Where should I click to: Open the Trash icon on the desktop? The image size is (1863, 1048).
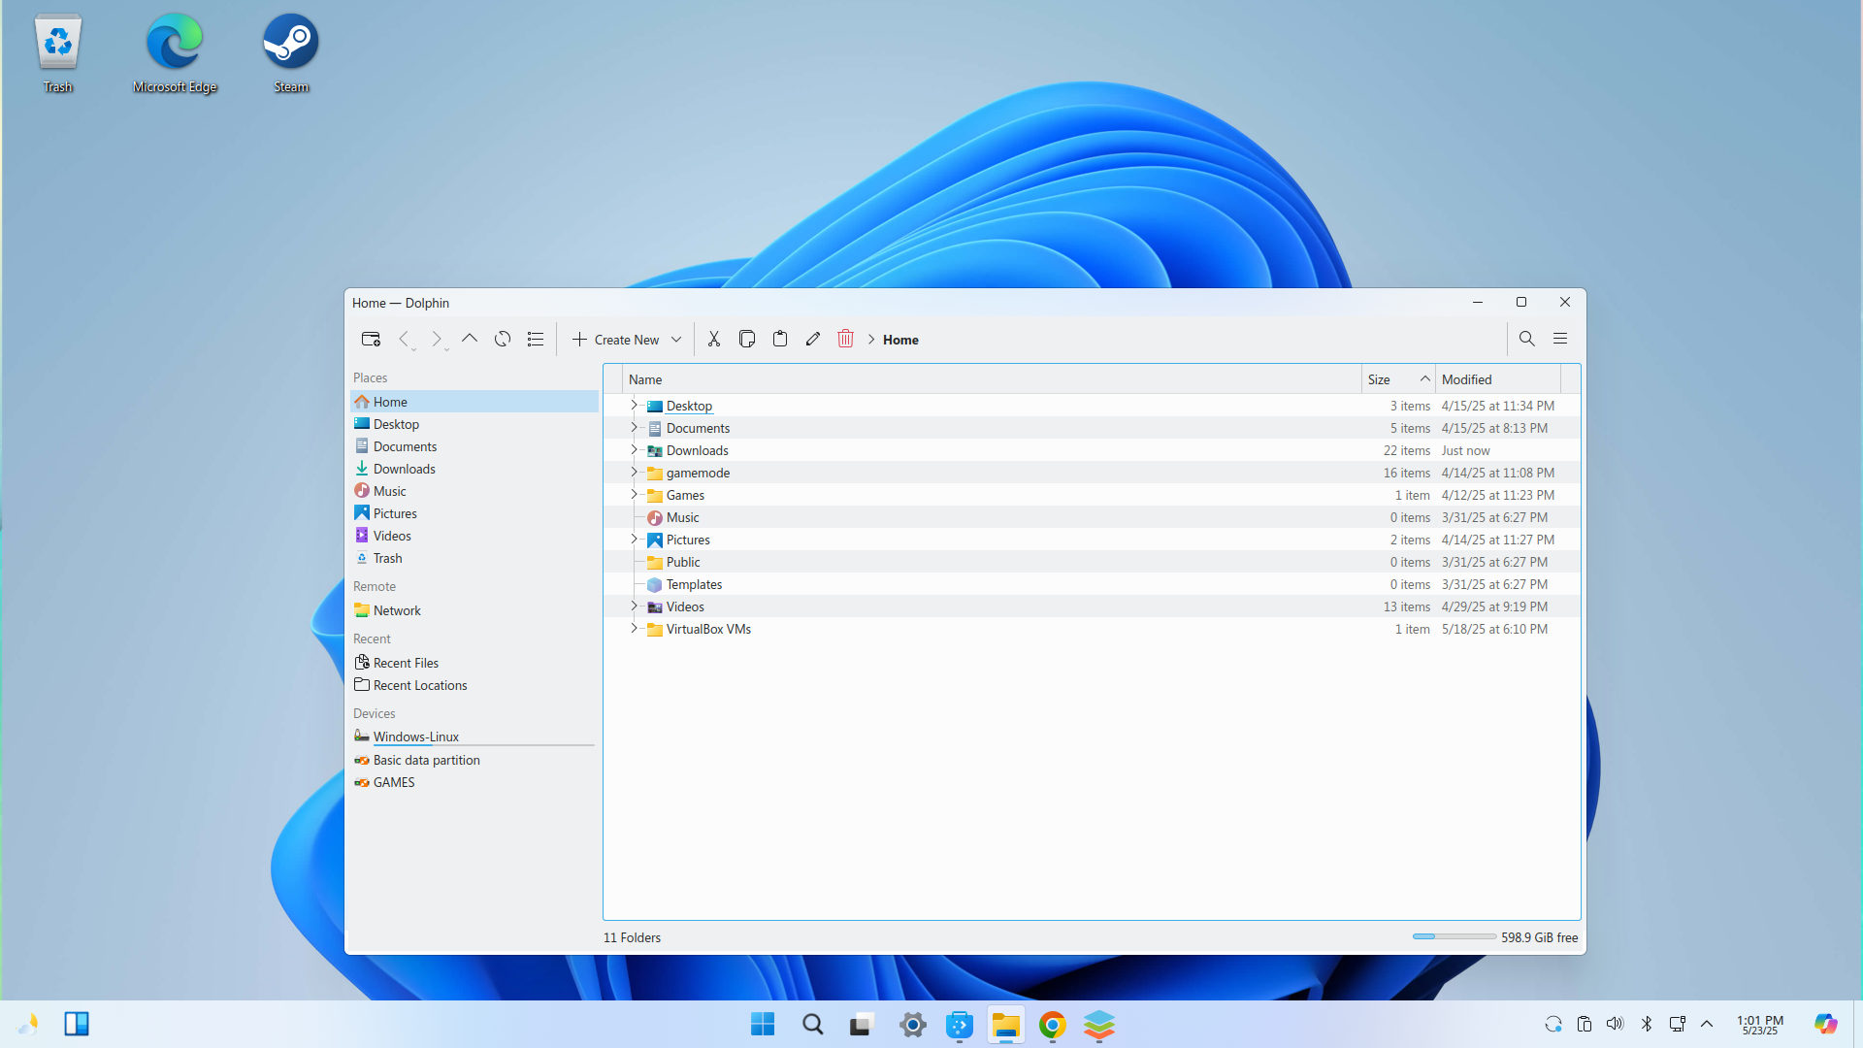[x=58, y=53]
